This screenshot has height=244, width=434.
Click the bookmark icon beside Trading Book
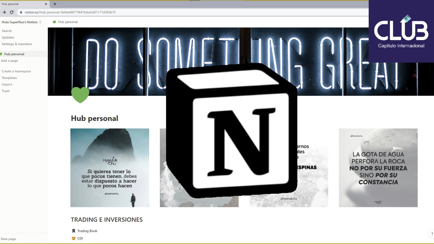tap(74, 231)
